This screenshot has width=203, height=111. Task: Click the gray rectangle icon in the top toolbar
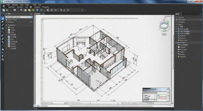click(15, 10)
